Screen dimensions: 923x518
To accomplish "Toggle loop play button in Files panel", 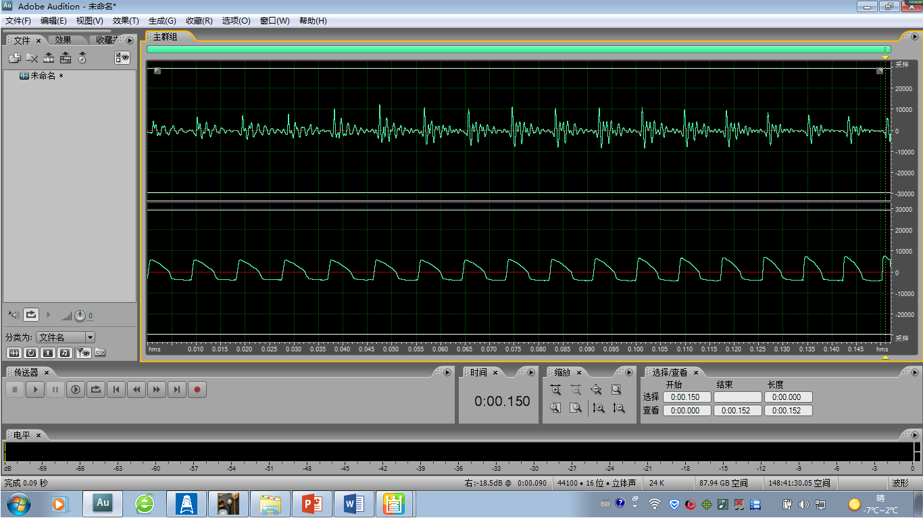I will coord(31,315).
